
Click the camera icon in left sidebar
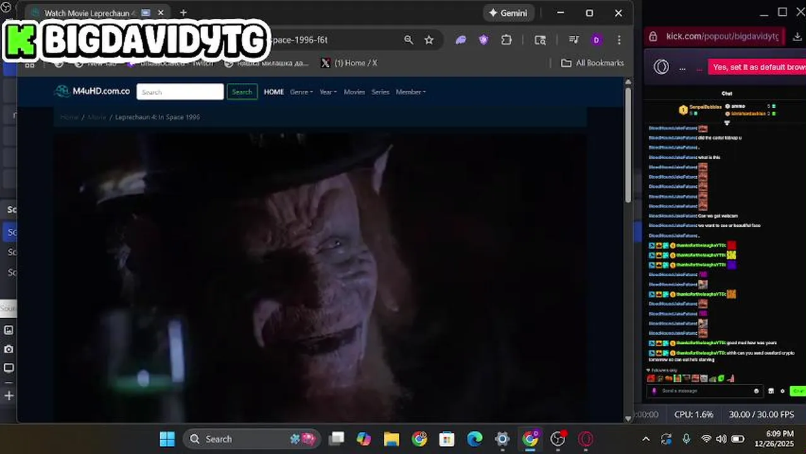point(9,349)
